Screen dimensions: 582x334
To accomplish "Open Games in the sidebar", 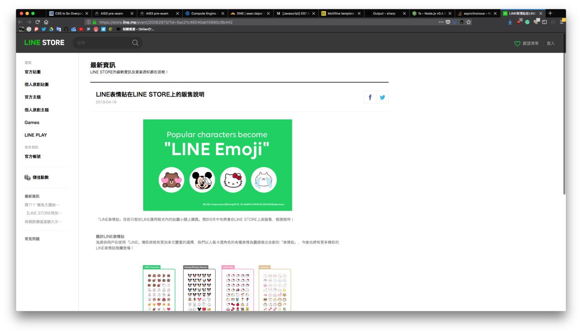I will 32,123.
